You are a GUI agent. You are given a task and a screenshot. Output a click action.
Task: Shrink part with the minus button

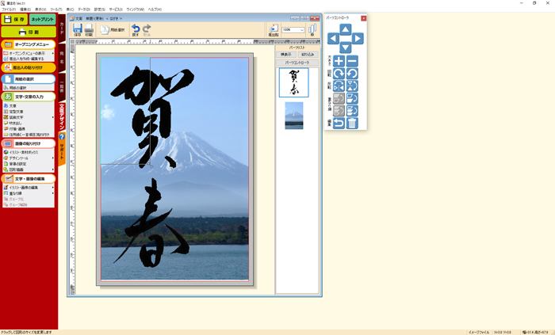click(352, 61)
